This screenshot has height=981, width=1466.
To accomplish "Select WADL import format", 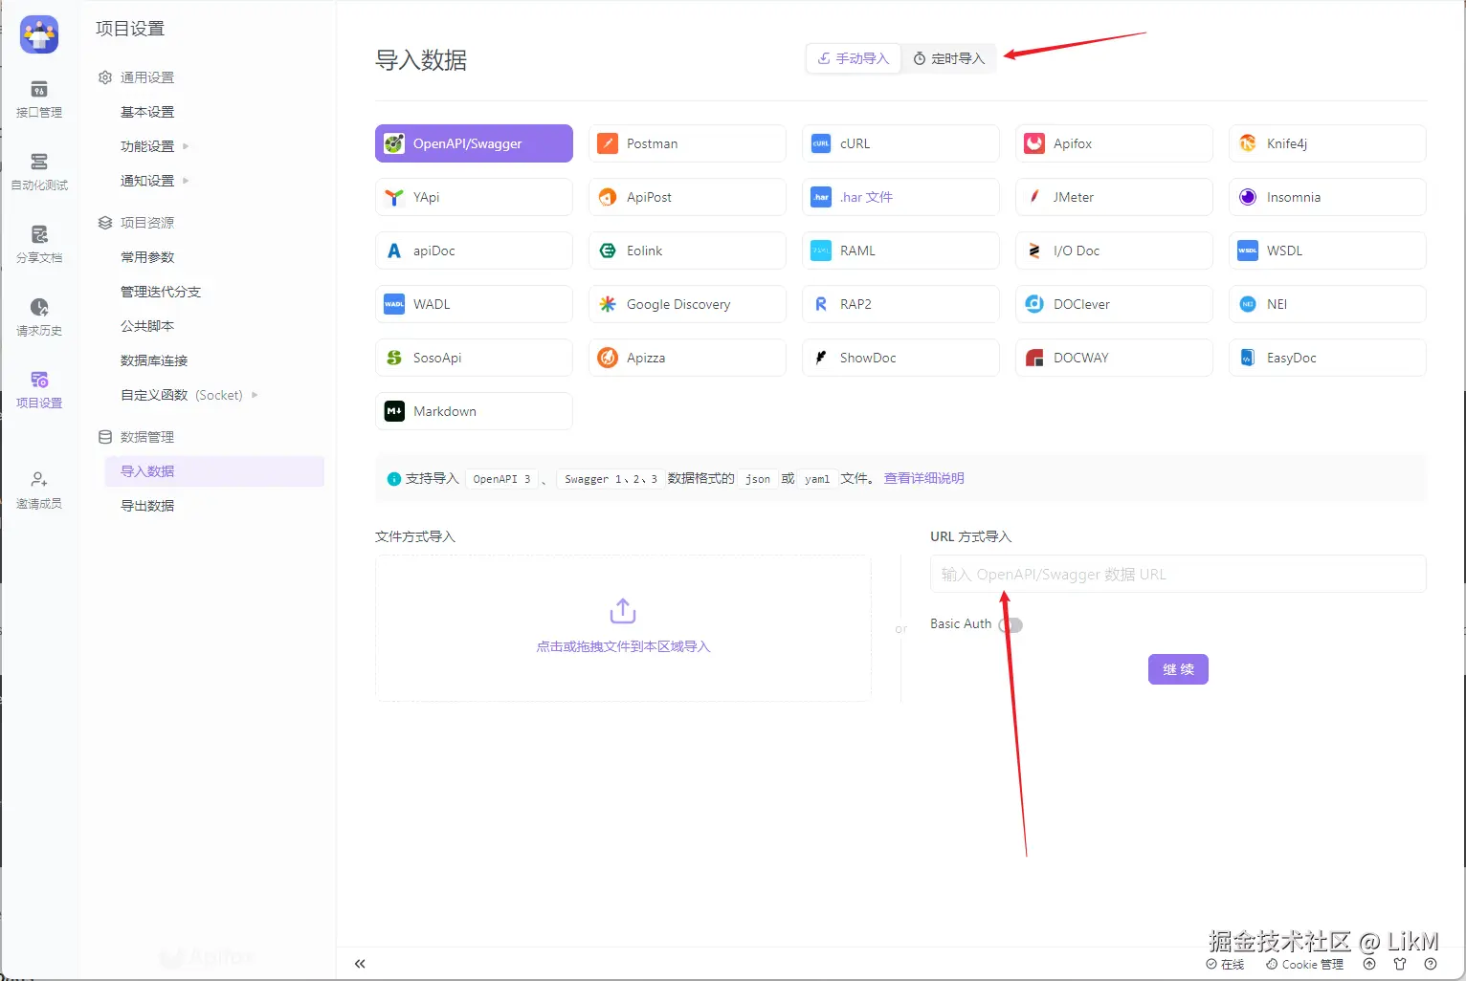I will (x=474, y=304).
